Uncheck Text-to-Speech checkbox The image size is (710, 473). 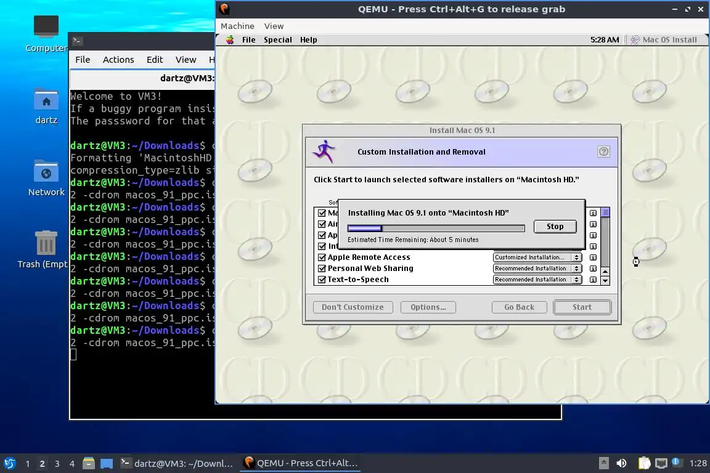tap(322, 280)
